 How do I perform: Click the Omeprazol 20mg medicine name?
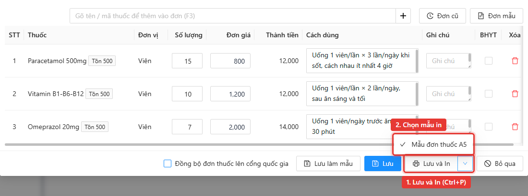[54, 127]
